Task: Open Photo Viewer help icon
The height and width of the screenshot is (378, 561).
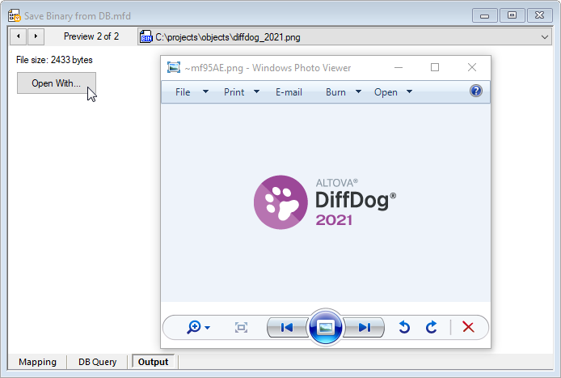Action: 476,91
